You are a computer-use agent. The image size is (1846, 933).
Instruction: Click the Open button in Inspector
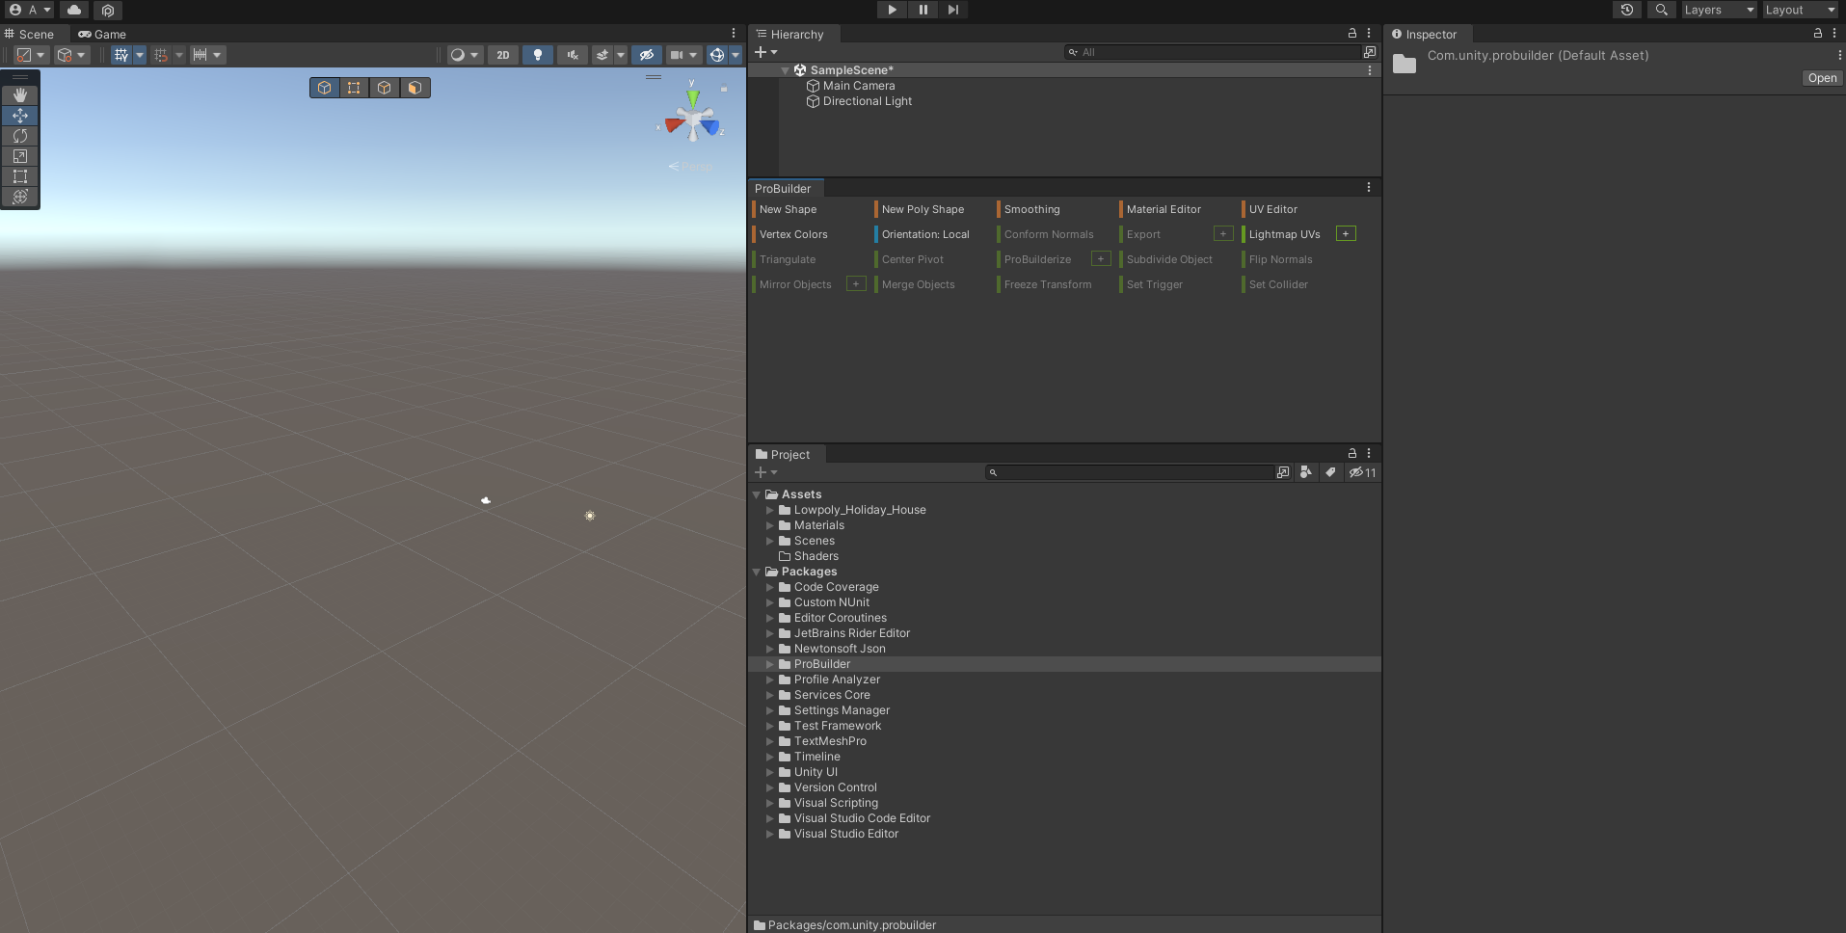click(1821, 78)
